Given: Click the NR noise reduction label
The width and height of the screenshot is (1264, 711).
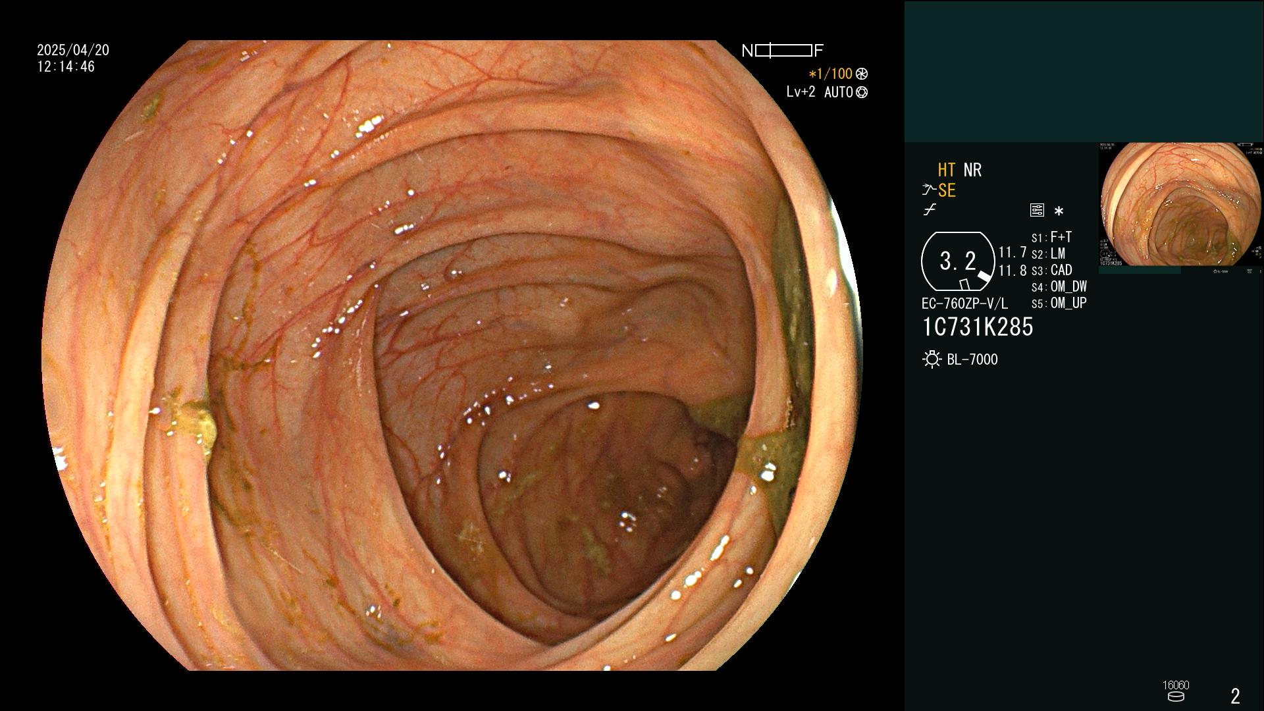Looking at the screenshot, I should coord(972,170).
